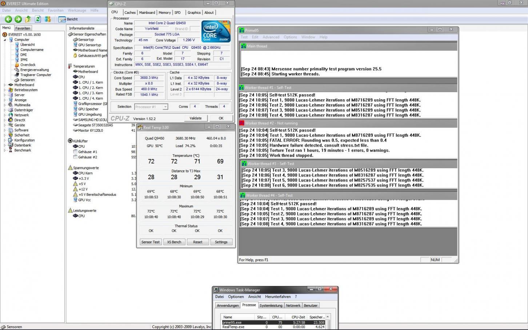Expand the Server tree node

pos(5,95)
